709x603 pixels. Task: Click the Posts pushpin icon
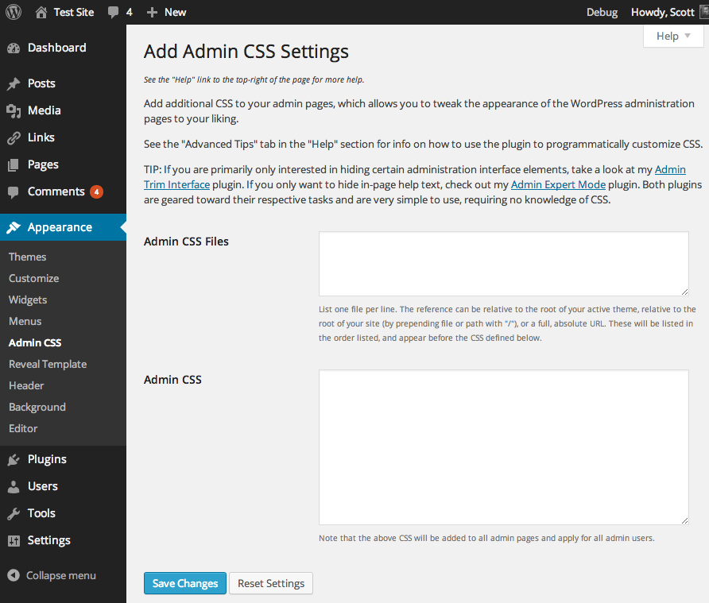14,83
